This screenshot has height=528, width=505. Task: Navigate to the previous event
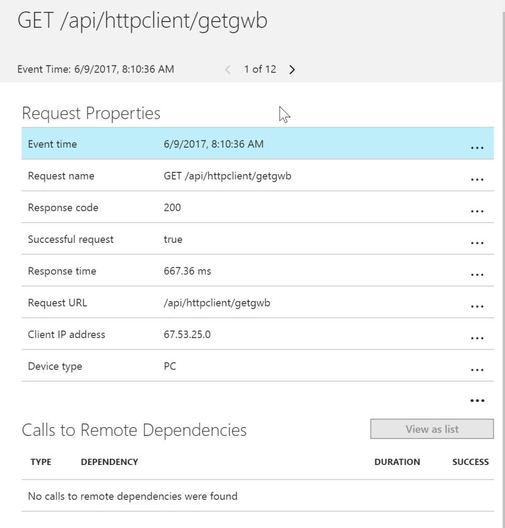pyautogui.click(x=228, y=69)
